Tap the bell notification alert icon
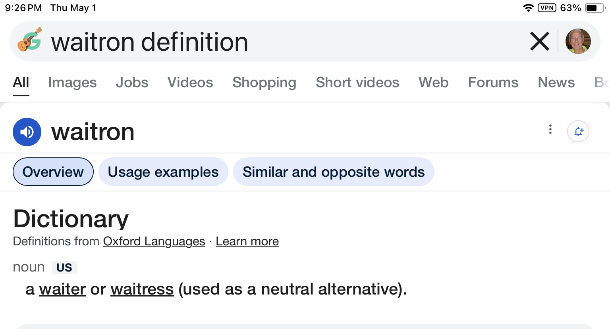This screenshot has height=329, width=610. point(578,131)
